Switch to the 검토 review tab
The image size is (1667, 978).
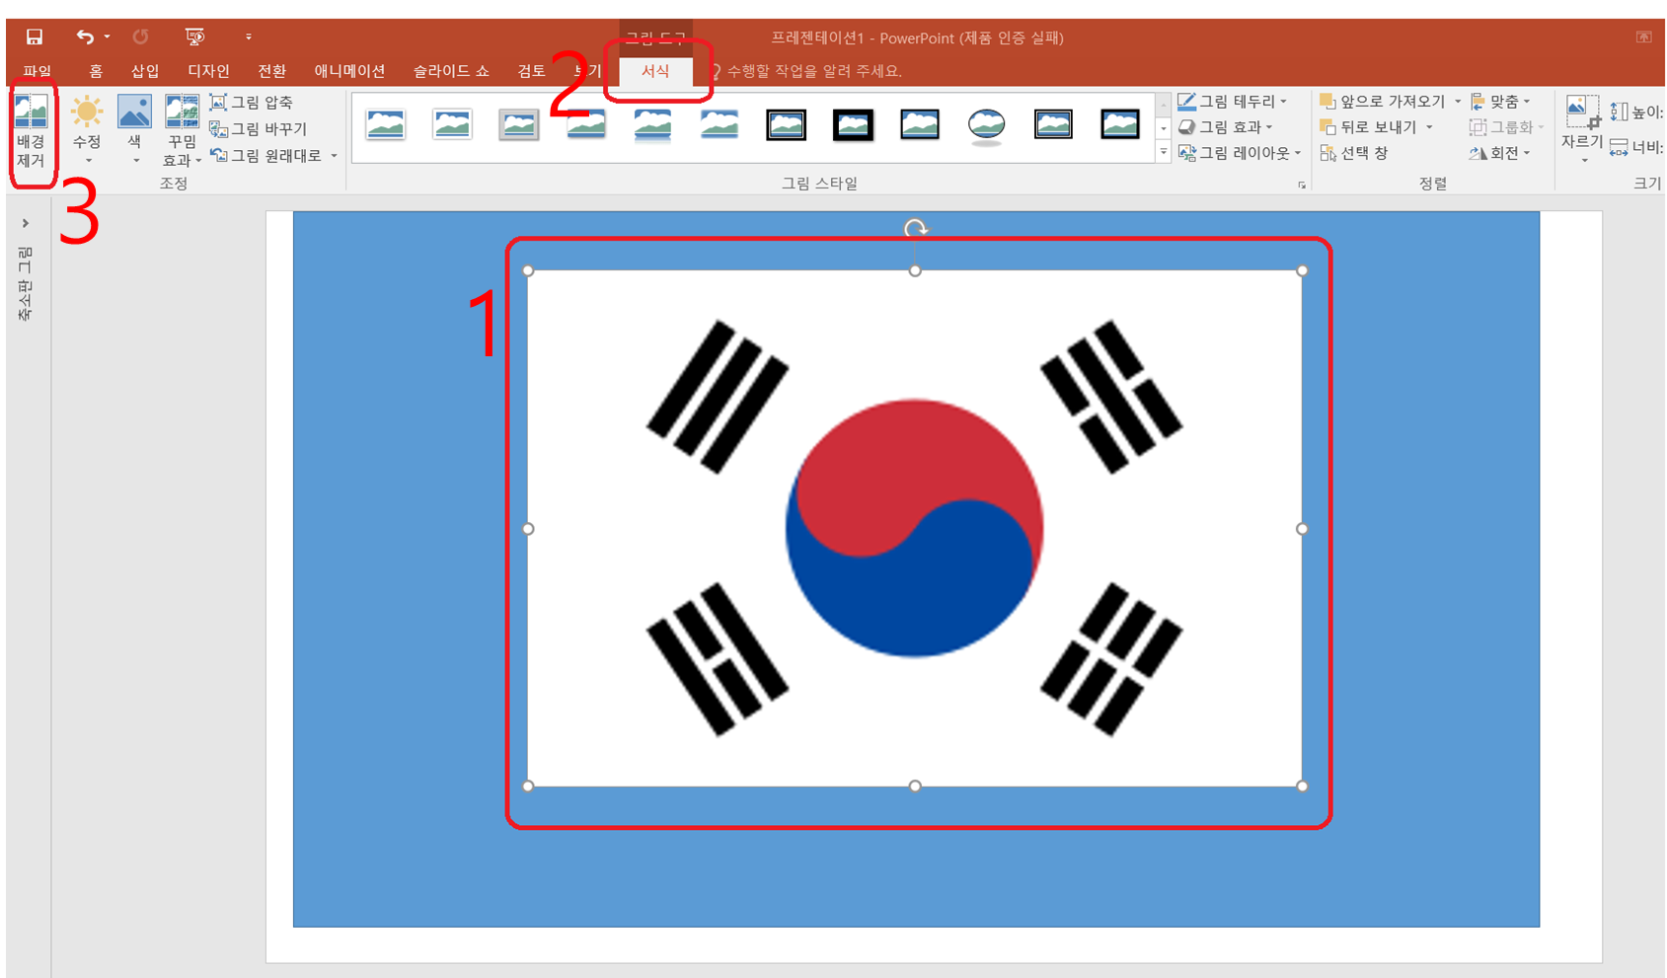point(531,71)
